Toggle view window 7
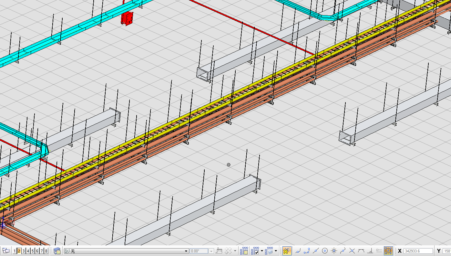 pos(42,251)
